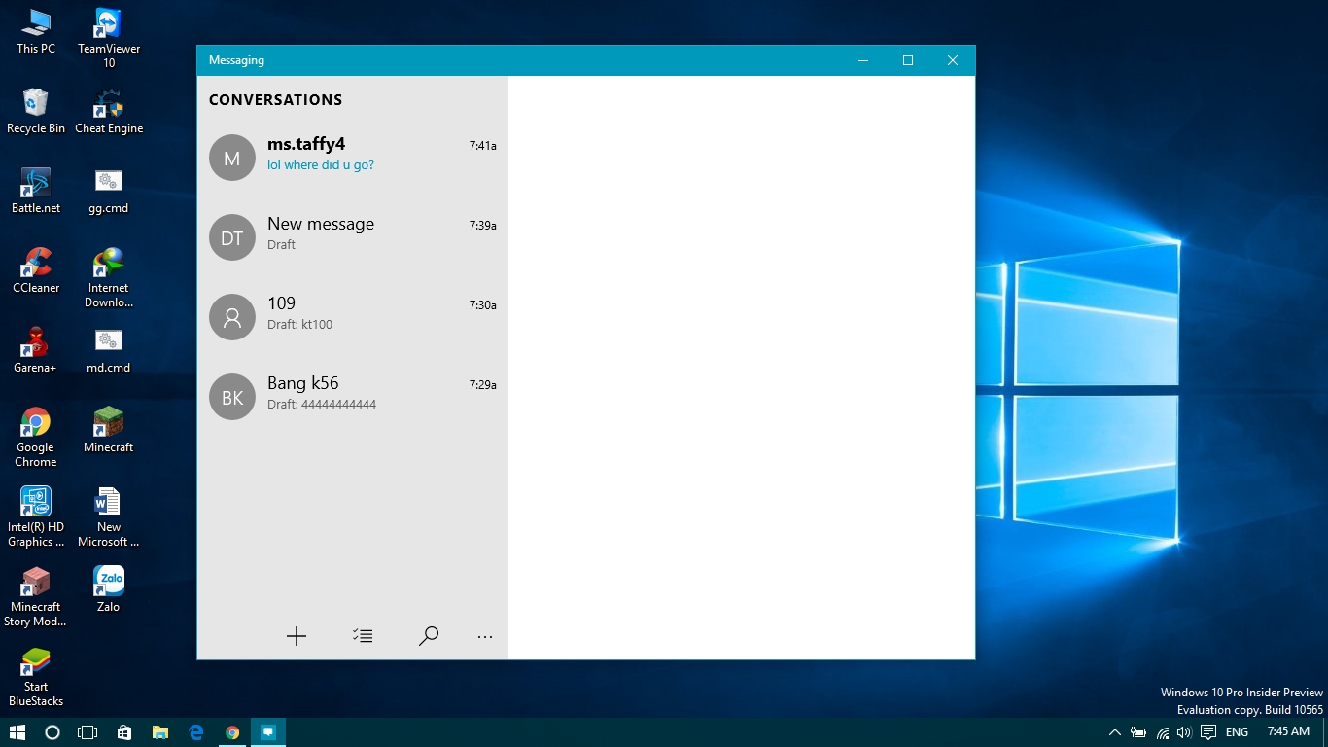This screenshot has width=1328, height=747.
Task: Start a new message with plus icon
Action: tap(297, 636)
